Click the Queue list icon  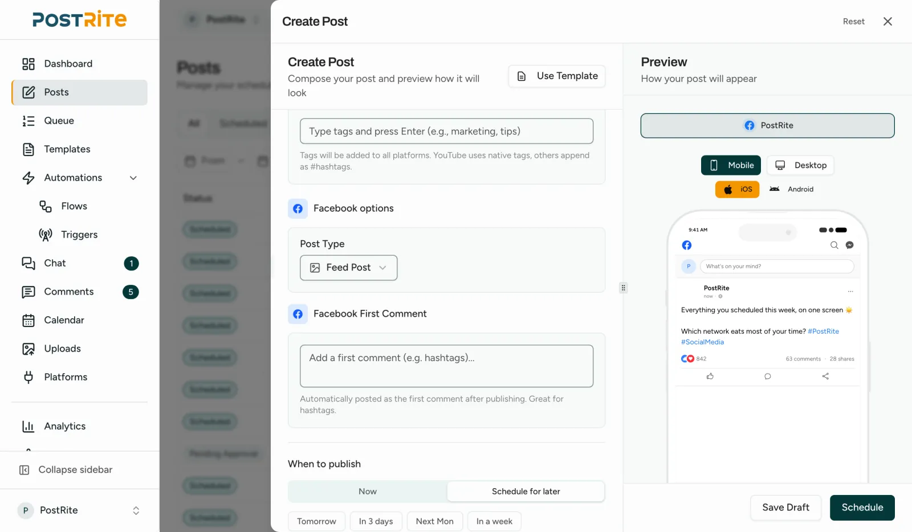[28, 121]
